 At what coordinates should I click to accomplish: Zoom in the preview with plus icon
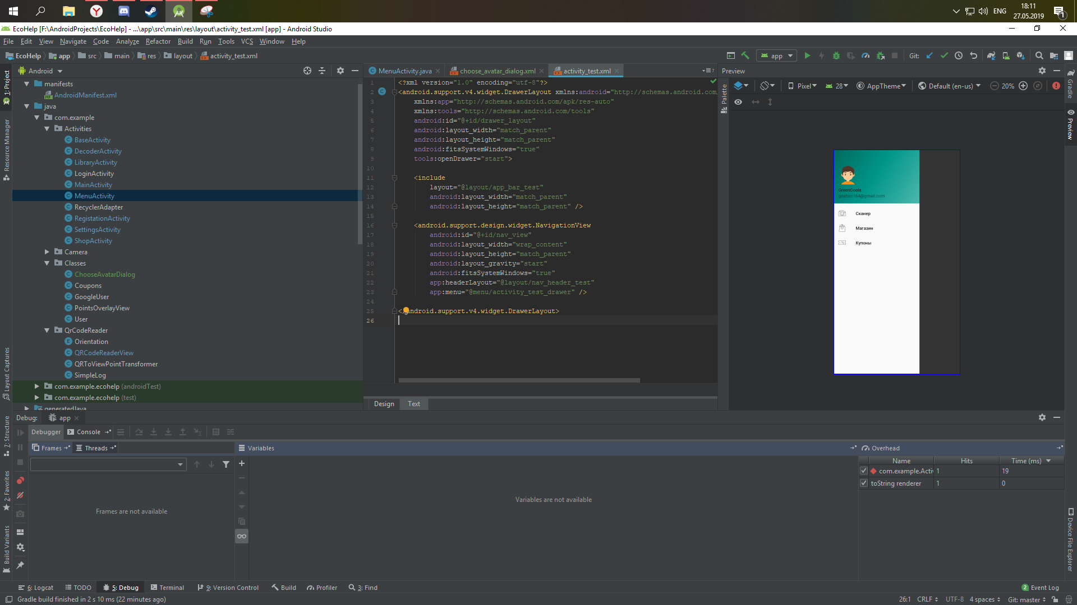(x=1023, y=86)
